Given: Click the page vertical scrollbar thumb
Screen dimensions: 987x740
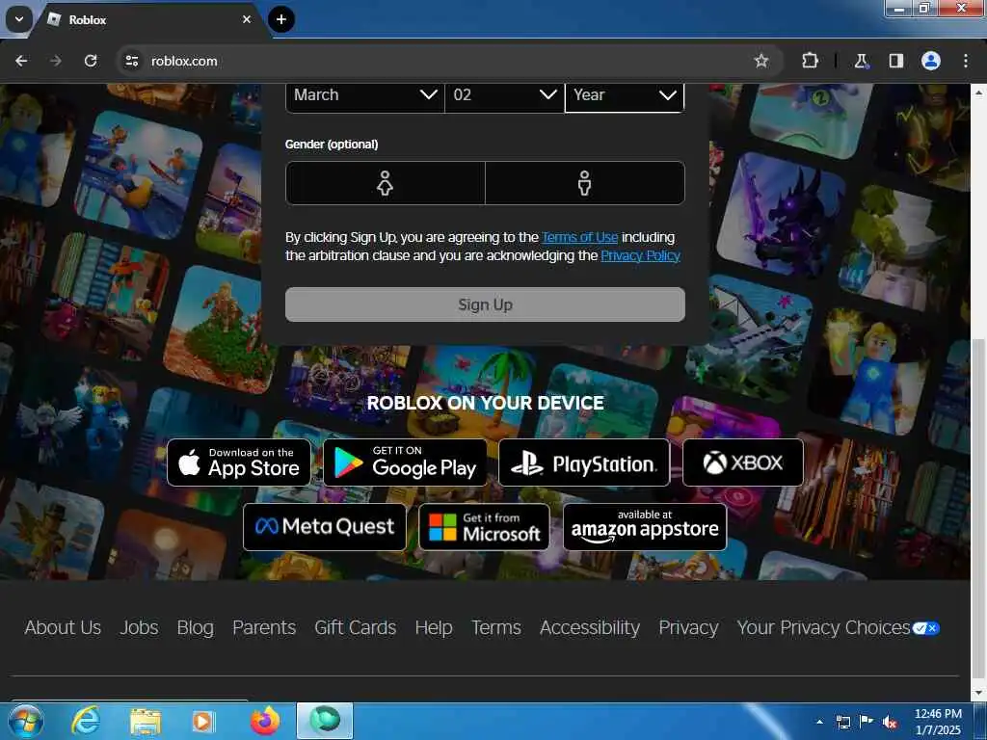Looking at the screenshot, I should point(978,510).
